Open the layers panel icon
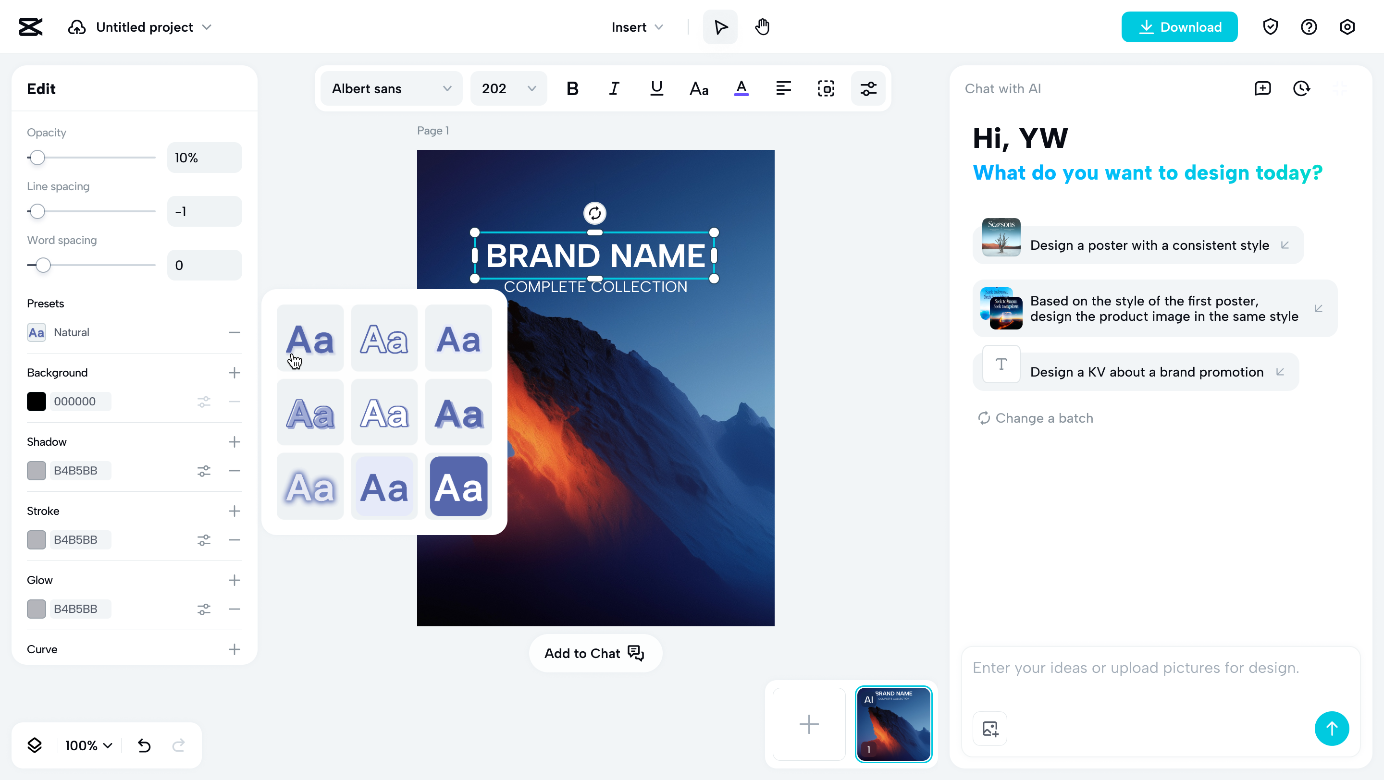The height and width of the screenshot is (780, 1384). pyautogui.click(x=35, y=745)
